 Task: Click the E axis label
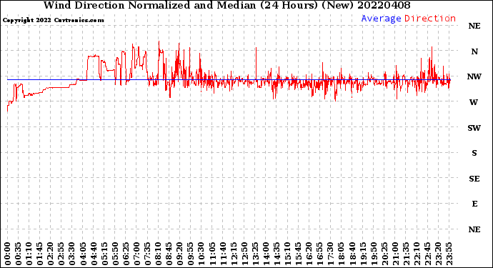(474, 204)
